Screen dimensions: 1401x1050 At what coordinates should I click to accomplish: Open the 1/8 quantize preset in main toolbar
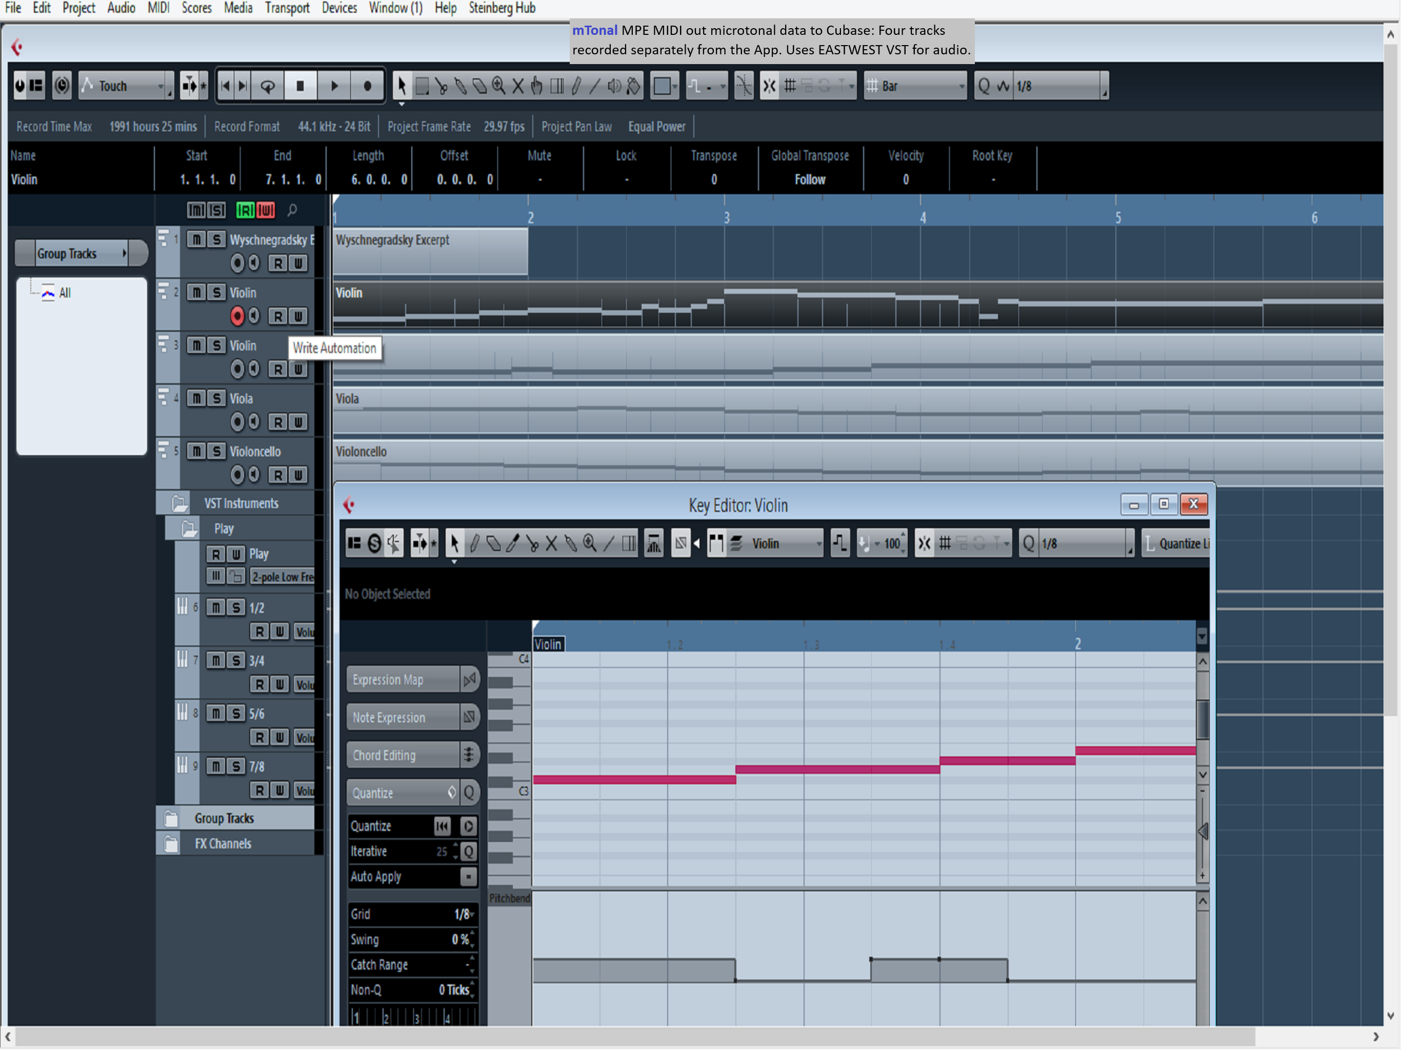click(x=1060, y=86)
